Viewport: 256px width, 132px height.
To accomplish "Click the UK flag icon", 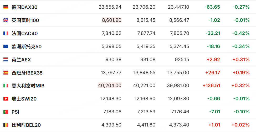I will [6, 20].
